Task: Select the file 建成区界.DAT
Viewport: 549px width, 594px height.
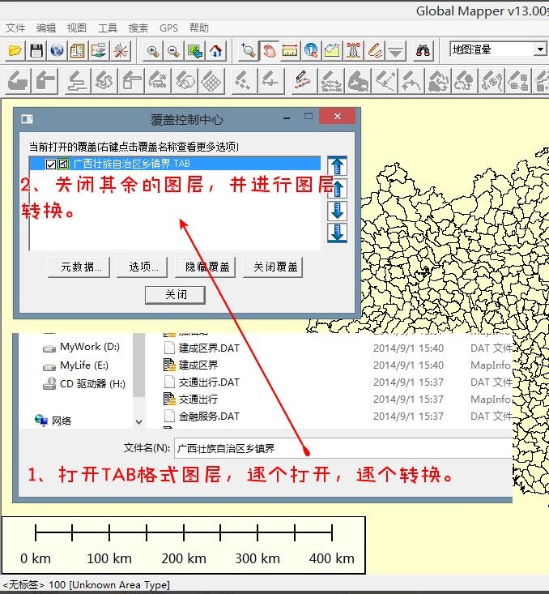Action: (202, 348)
